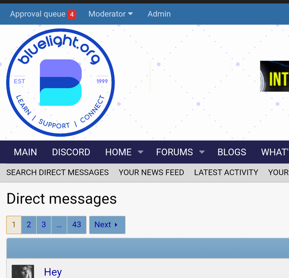Expand the FORUMS dropdown arrow
The height and width of the screenshot is (278, 289).
click(x=202, y=152)
